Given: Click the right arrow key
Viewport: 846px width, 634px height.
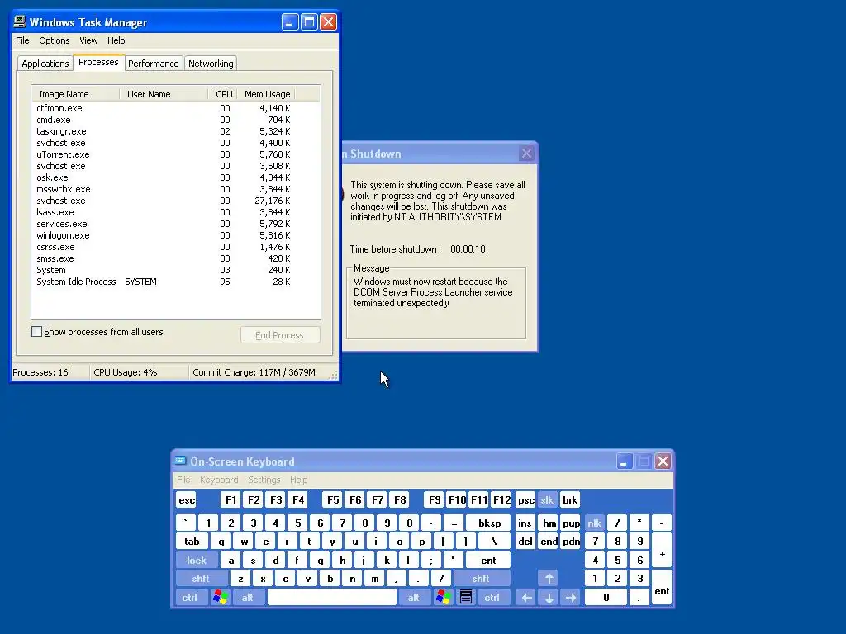Looking at the screenshot, I should [571, 597].
